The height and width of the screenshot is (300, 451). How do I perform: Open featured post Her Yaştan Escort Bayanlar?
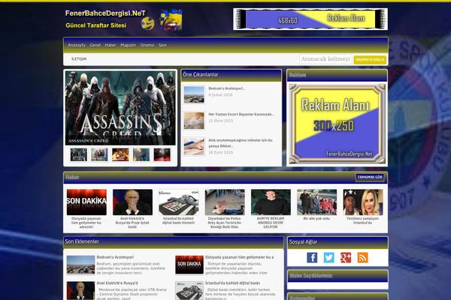click(x=241, y=114)
